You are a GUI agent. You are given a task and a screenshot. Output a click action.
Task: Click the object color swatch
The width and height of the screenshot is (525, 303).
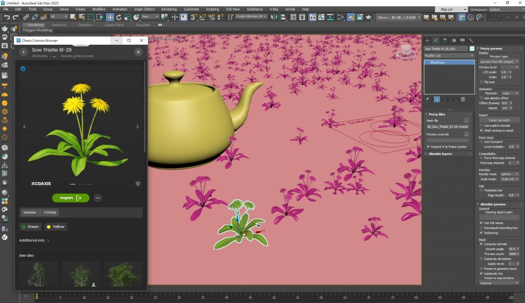point(472,49)
